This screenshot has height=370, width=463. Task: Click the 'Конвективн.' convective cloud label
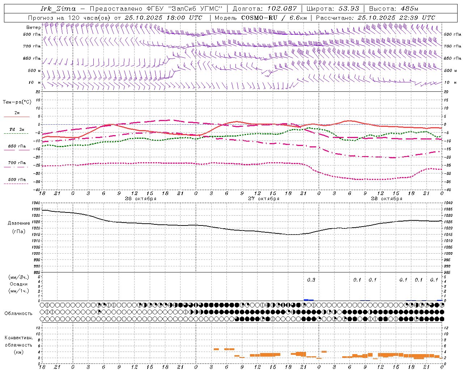(x=18, y=338)
